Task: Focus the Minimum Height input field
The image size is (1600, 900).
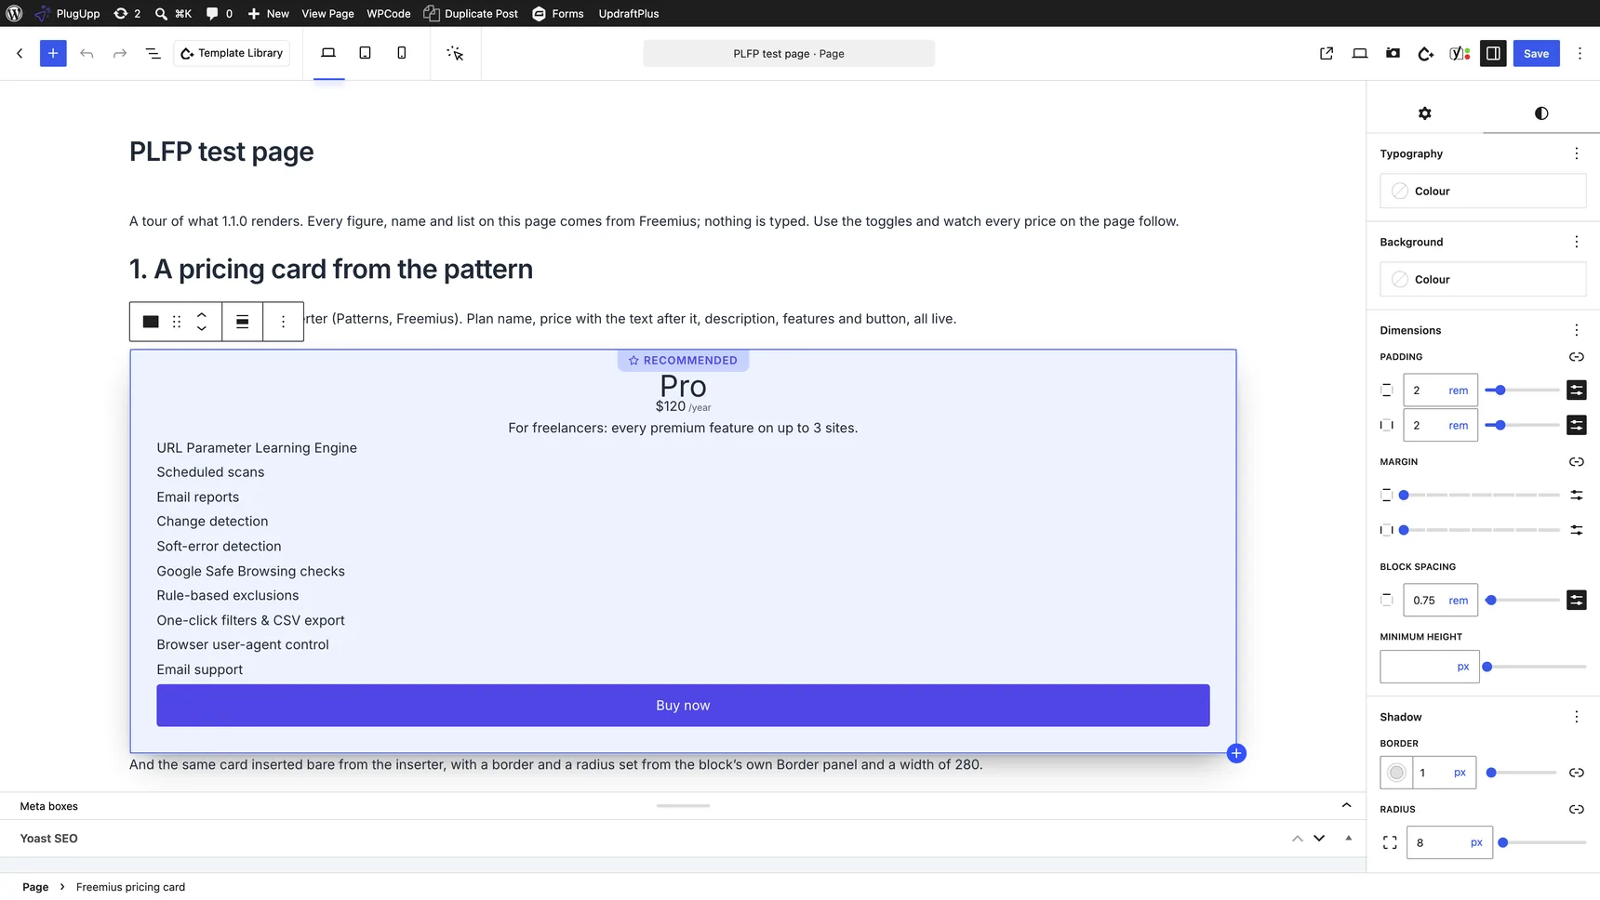Action: pyautogui.click(x=1418, y=667)
